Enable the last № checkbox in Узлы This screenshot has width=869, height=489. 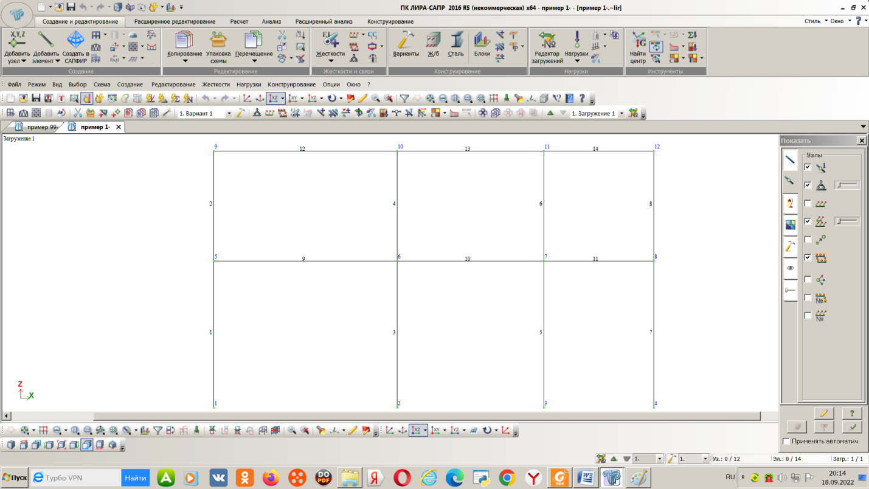click(808, 316)
